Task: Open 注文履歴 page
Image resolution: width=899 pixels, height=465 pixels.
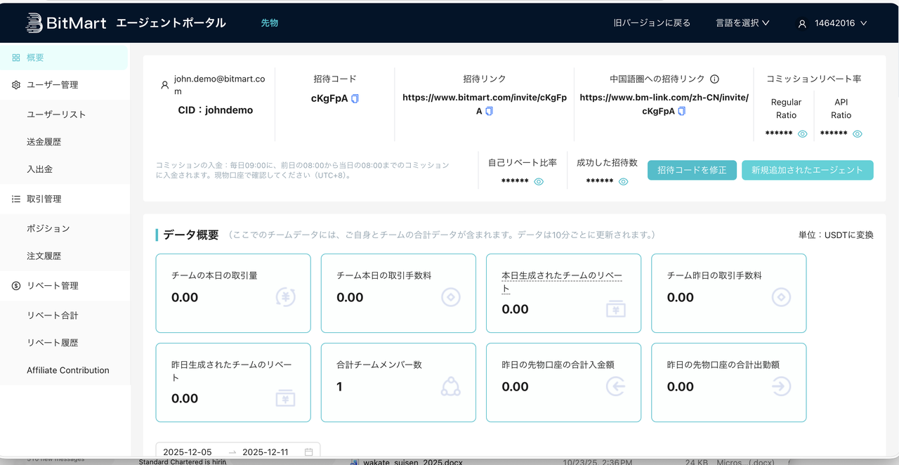Action: pos(44,256)
